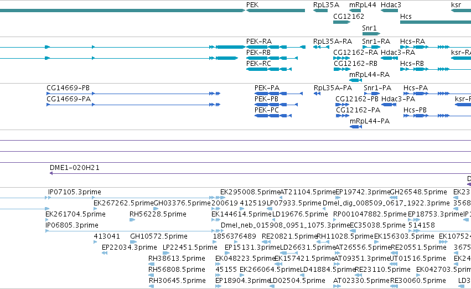The width and height of the screenshot is (471, 289).
Task: Select EST EP18904.3prime
Action: pyautogui.click(x=243, y=281)
